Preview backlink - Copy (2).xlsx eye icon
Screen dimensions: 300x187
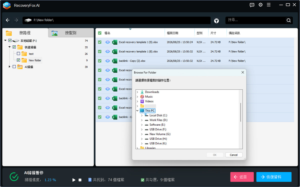tap(107, 61)
